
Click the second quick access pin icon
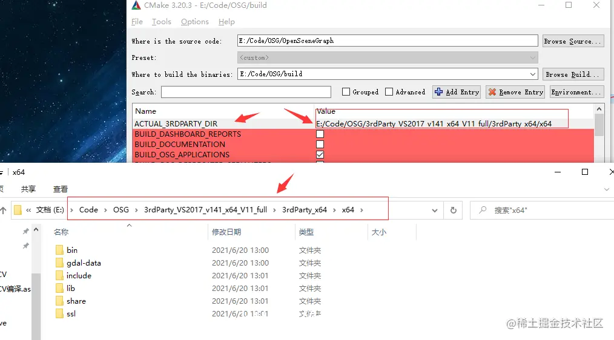[x=26, y=246]
